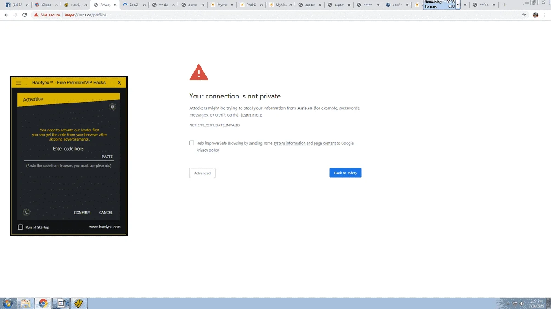Go back in Chrome

coord(6,15)
